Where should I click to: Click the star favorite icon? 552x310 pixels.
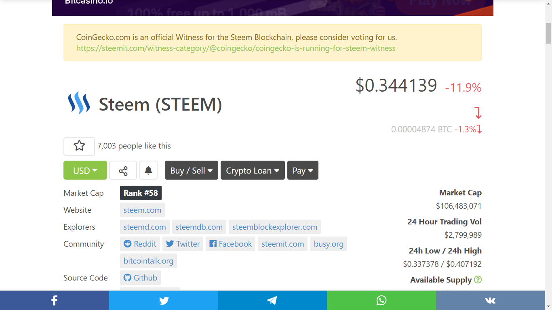tap(79, 146)
